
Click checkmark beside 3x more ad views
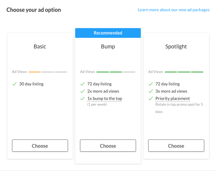tap(150, 91)
